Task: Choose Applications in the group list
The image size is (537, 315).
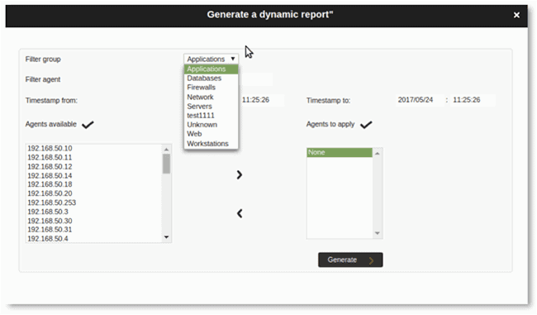Action: pyautogui.click(x=211, y=69)
